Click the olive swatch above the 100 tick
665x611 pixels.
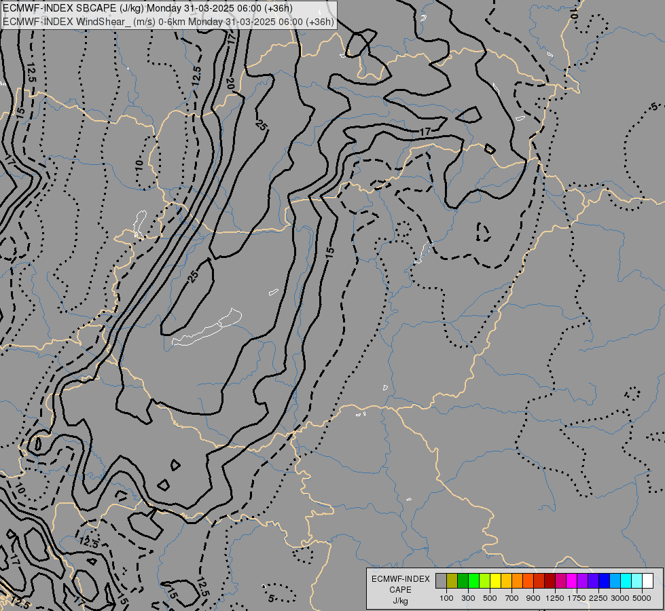coord(452,581)
